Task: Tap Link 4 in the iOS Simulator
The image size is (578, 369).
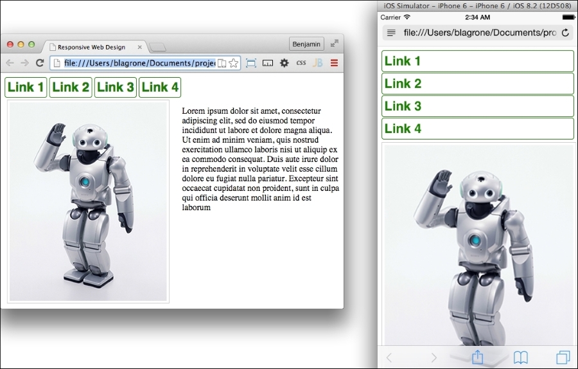Action: coord(478,129)
